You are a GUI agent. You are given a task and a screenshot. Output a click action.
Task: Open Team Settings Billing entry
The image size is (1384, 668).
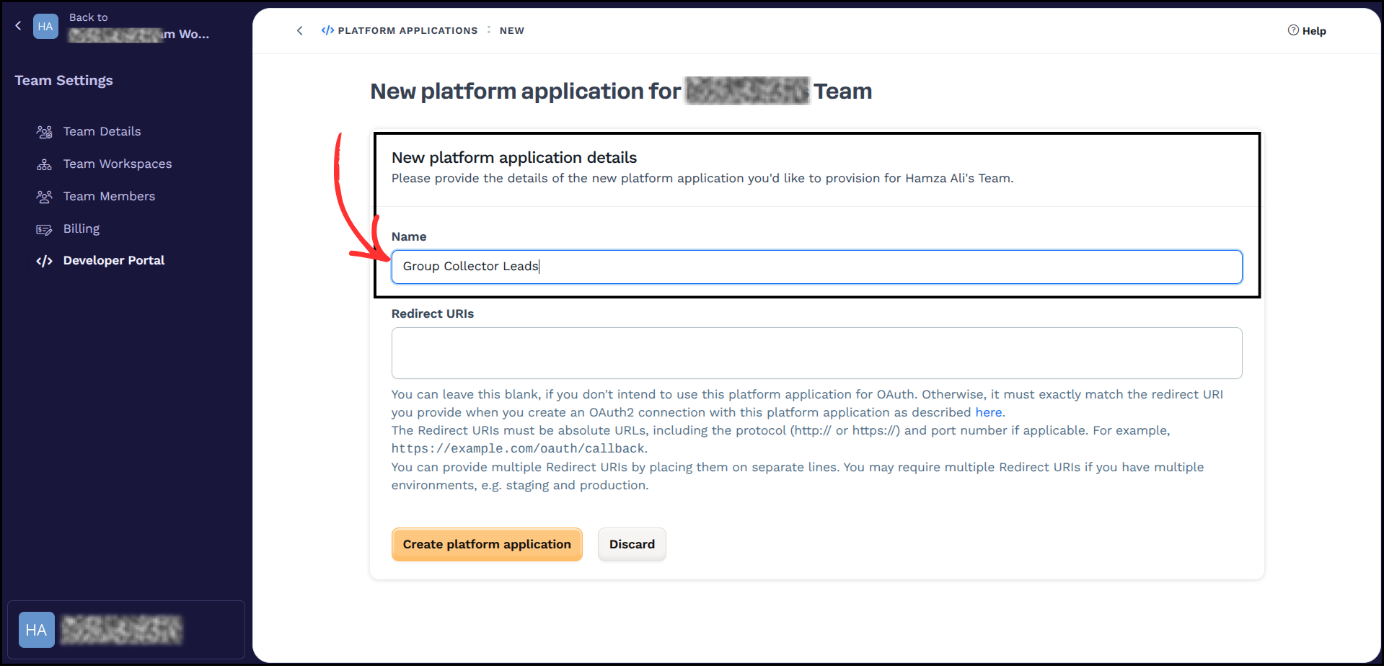pos(81,228)
